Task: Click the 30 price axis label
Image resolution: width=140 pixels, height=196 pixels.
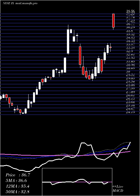Action: click(x=128, y=71)
